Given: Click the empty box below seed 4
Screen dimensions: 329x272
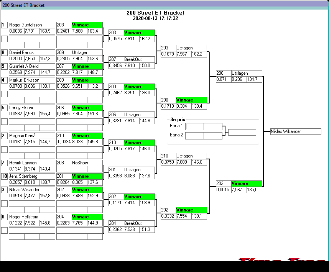Looking at the screenshot, I should [4, 94].
